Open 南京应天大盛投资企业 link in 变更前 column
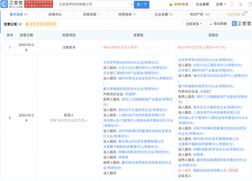Screen dimensions: 252x181 pos(143,110)
